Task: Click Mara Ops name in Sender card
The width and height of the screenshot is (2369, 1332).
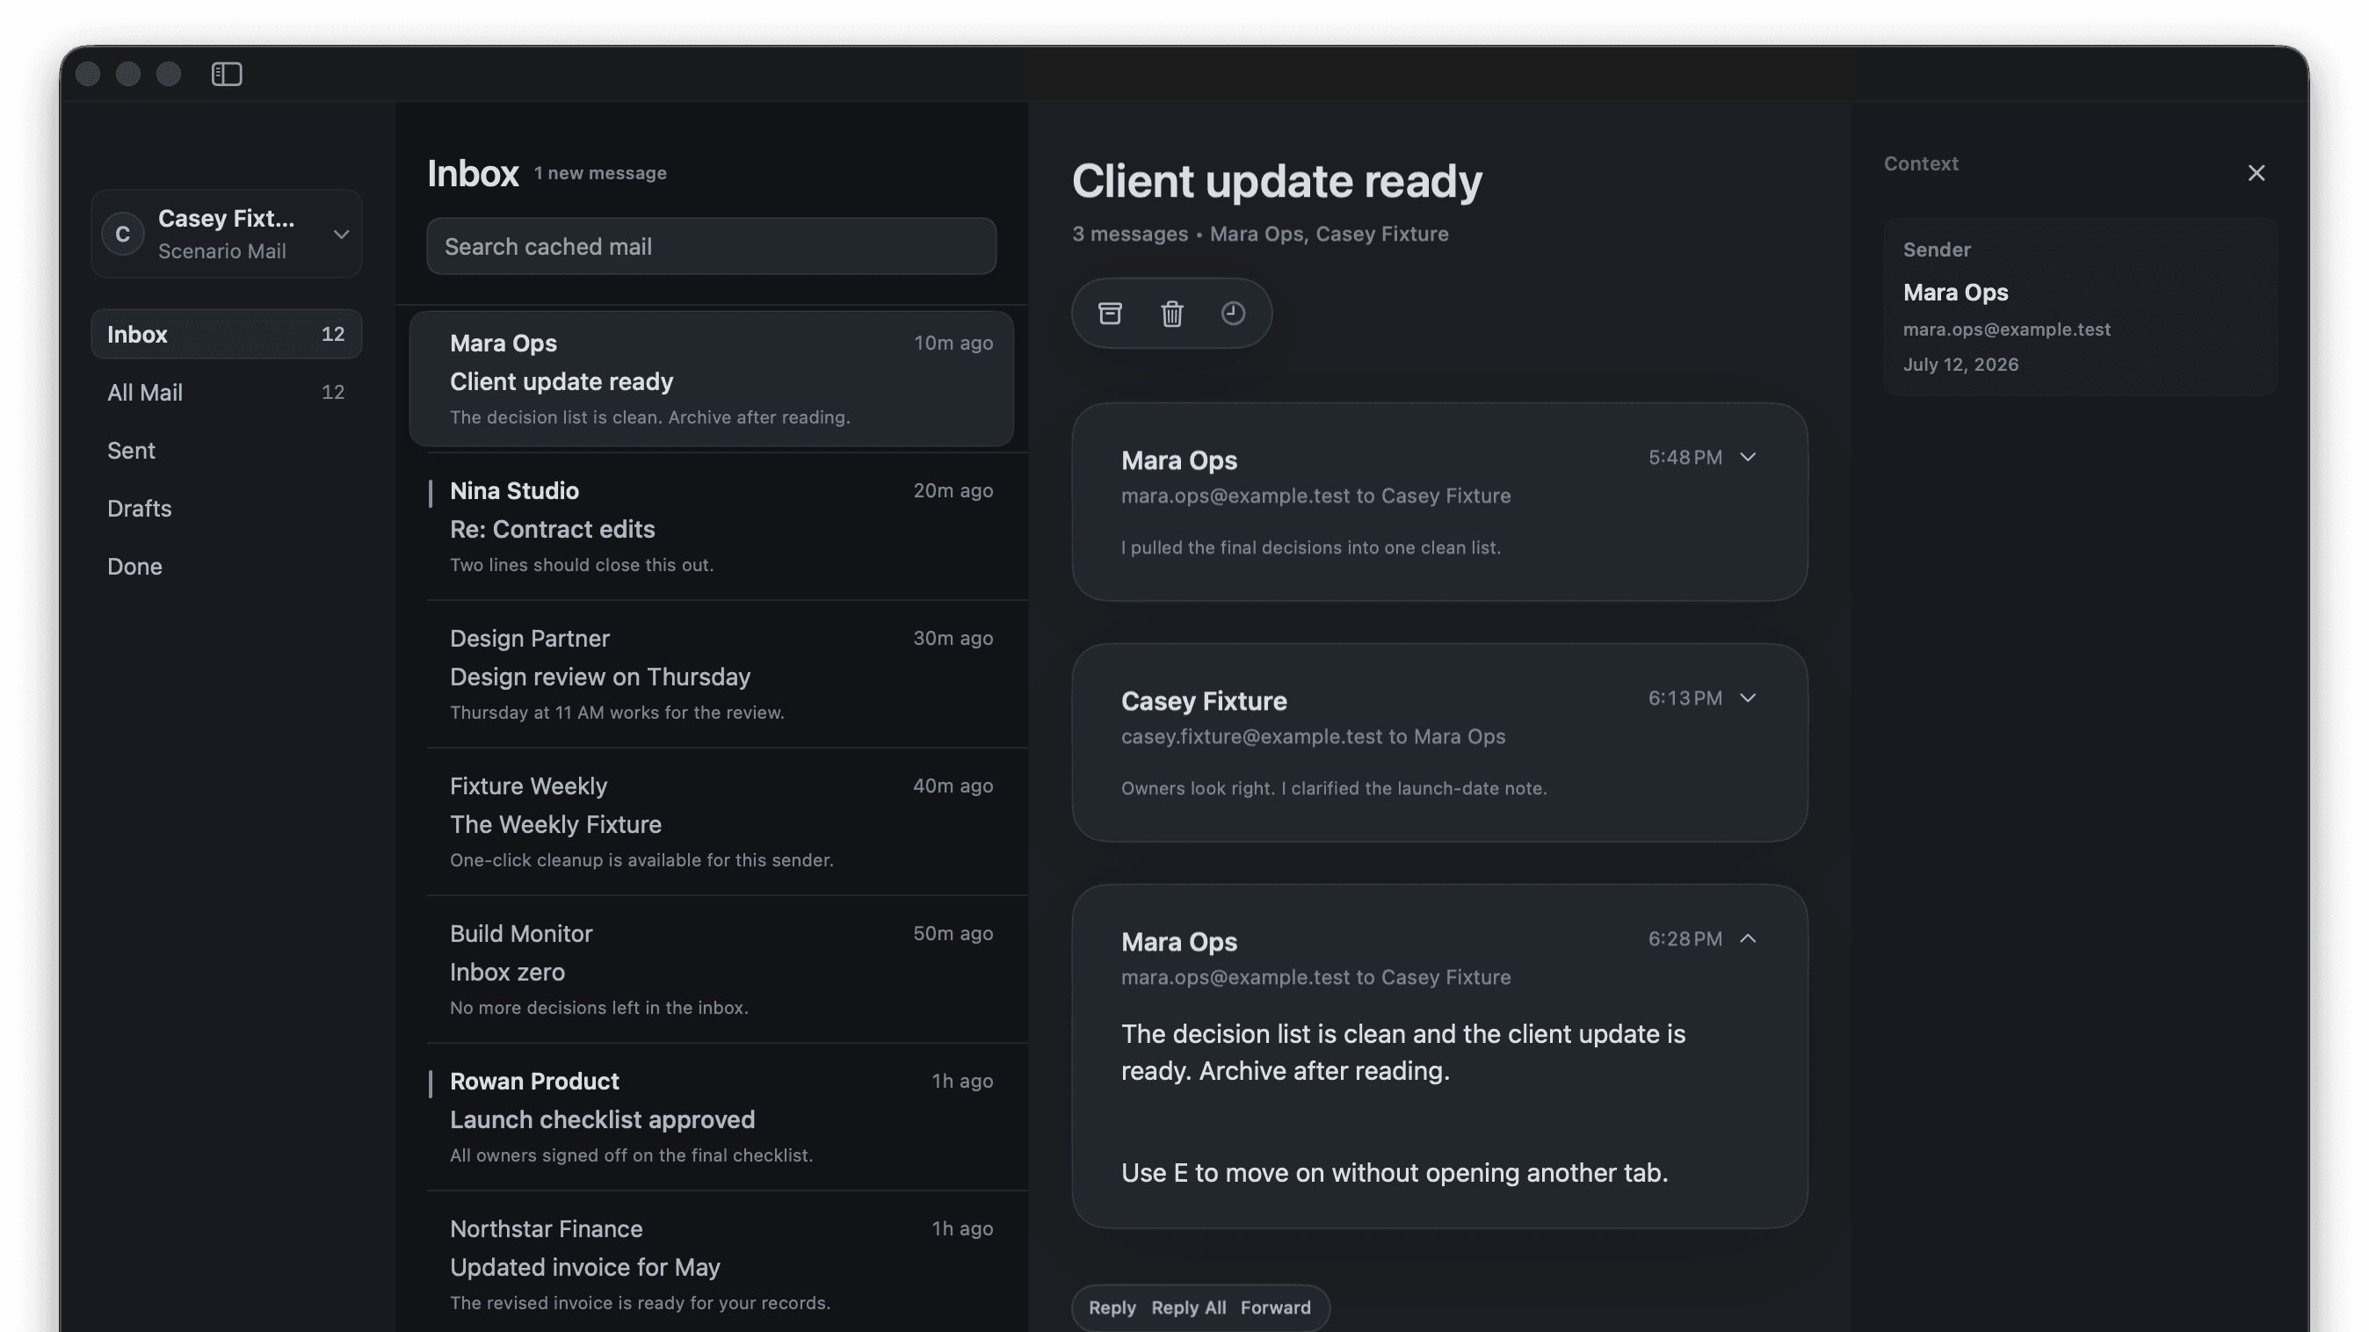Action: click(x=1955, y=293)
